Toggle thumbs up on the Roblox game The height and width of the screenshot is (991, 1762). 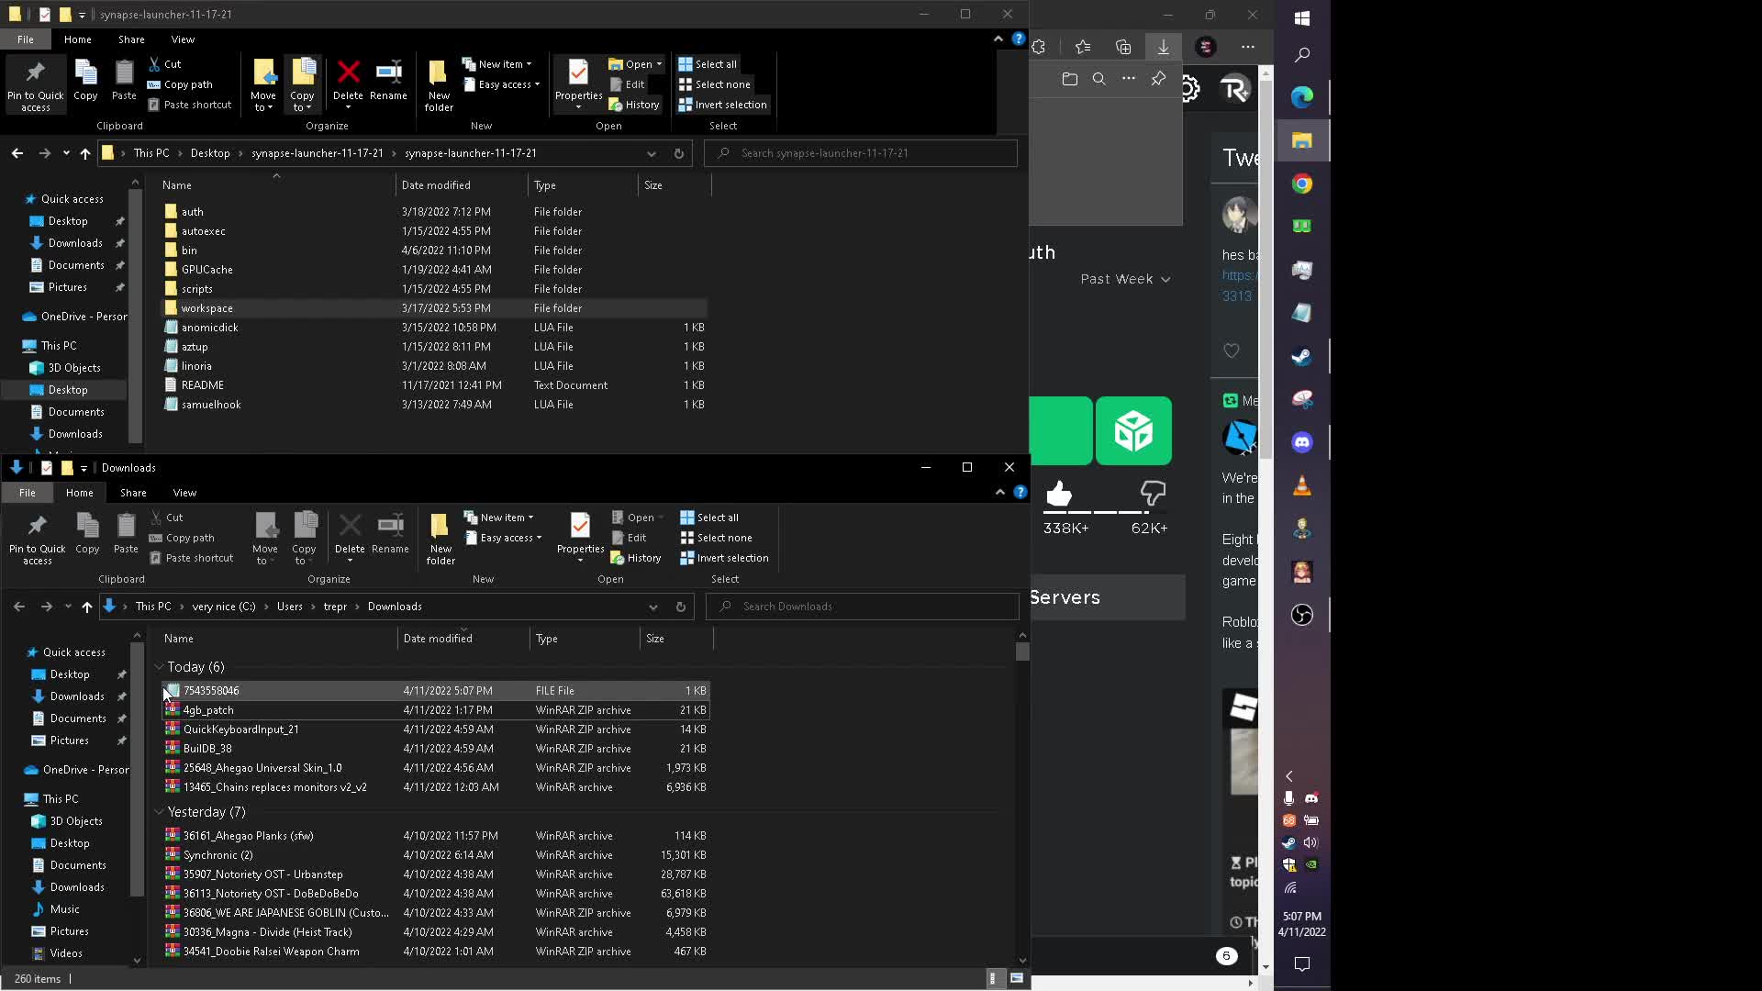pyautogui.click(x=1059, y=494)
